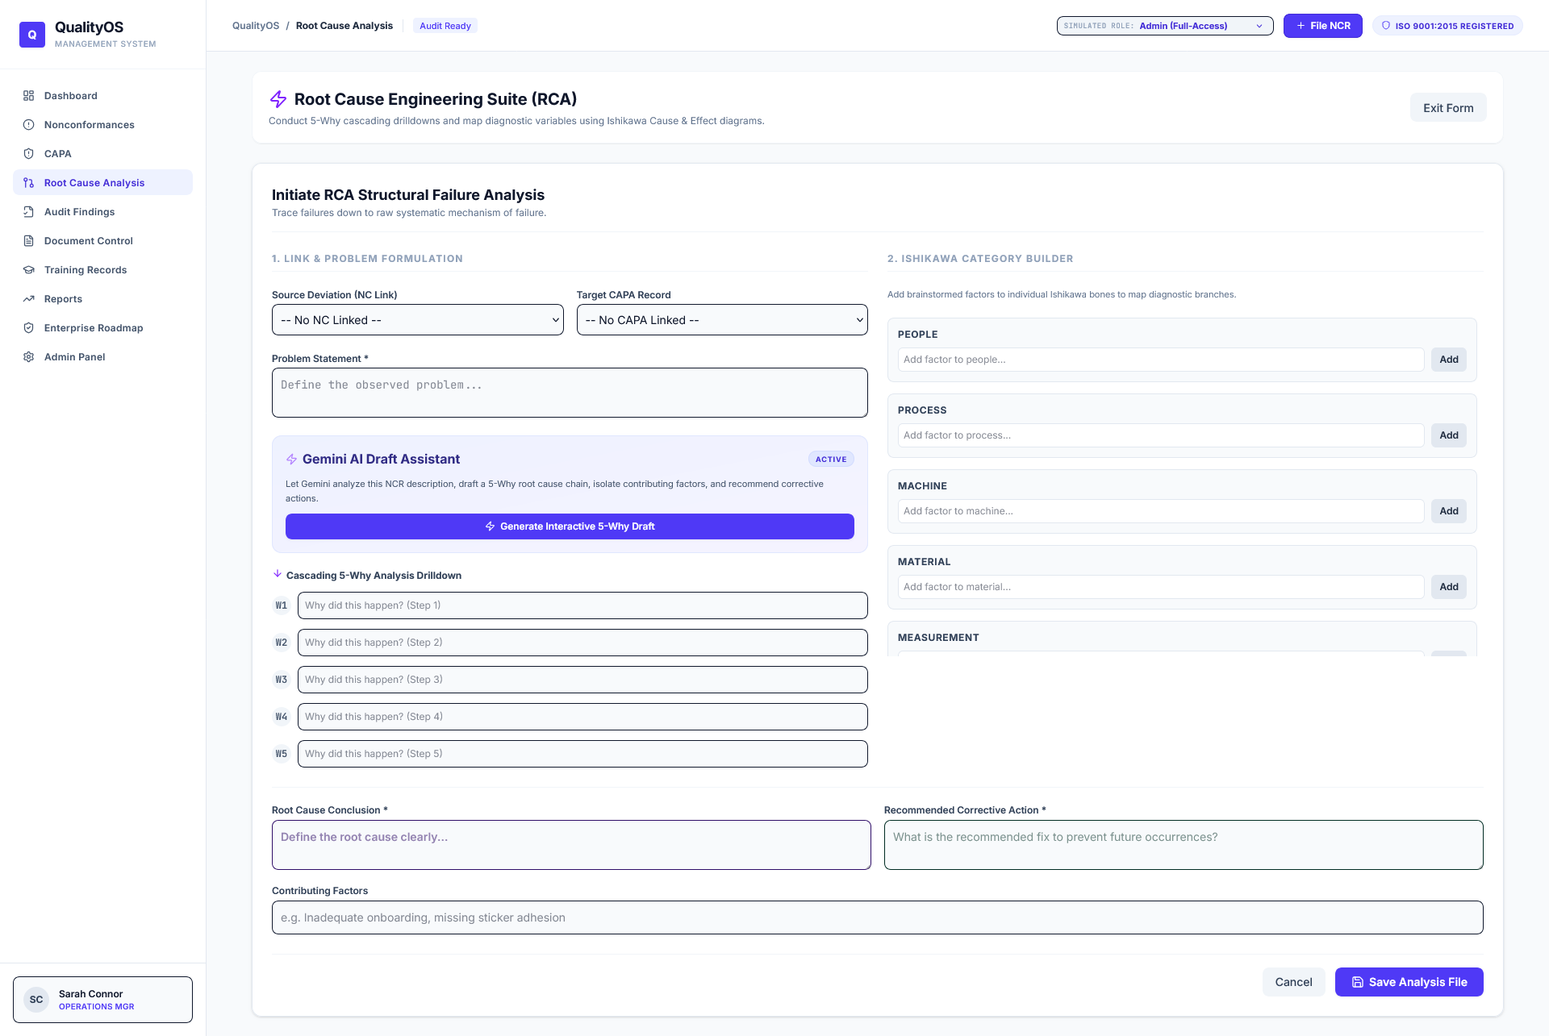Click the QualityOS logo icon

(32, 35)
